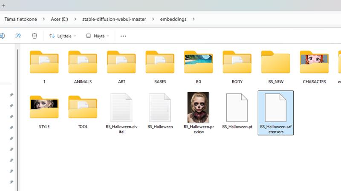Go to Tämä tietokone in breadcrumb

point(20,19)
